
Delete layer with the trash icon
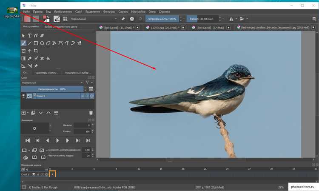click(x=91, y=113)
